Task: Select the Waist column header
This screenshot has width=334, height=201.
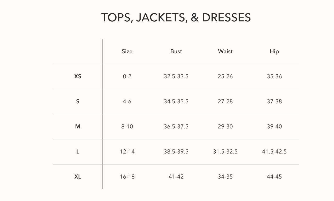Action: (x=225, y=51)
